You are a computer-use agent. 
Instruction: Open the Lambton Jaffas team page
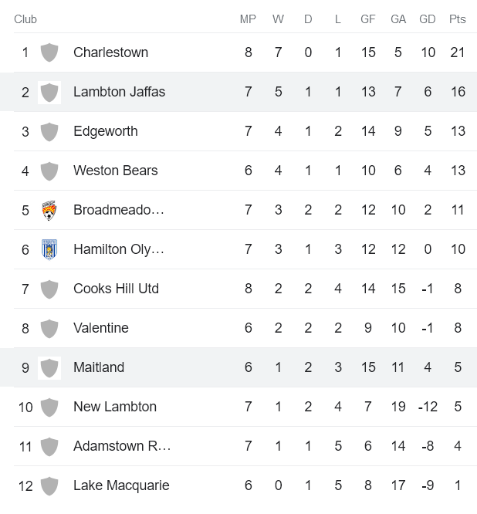point(119,92)
